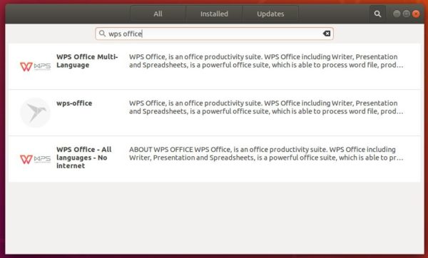Image resolution: width=428 pixels, height=258 pixels.
Task: Maximize the software center window
Action: [x=406, y=14]
